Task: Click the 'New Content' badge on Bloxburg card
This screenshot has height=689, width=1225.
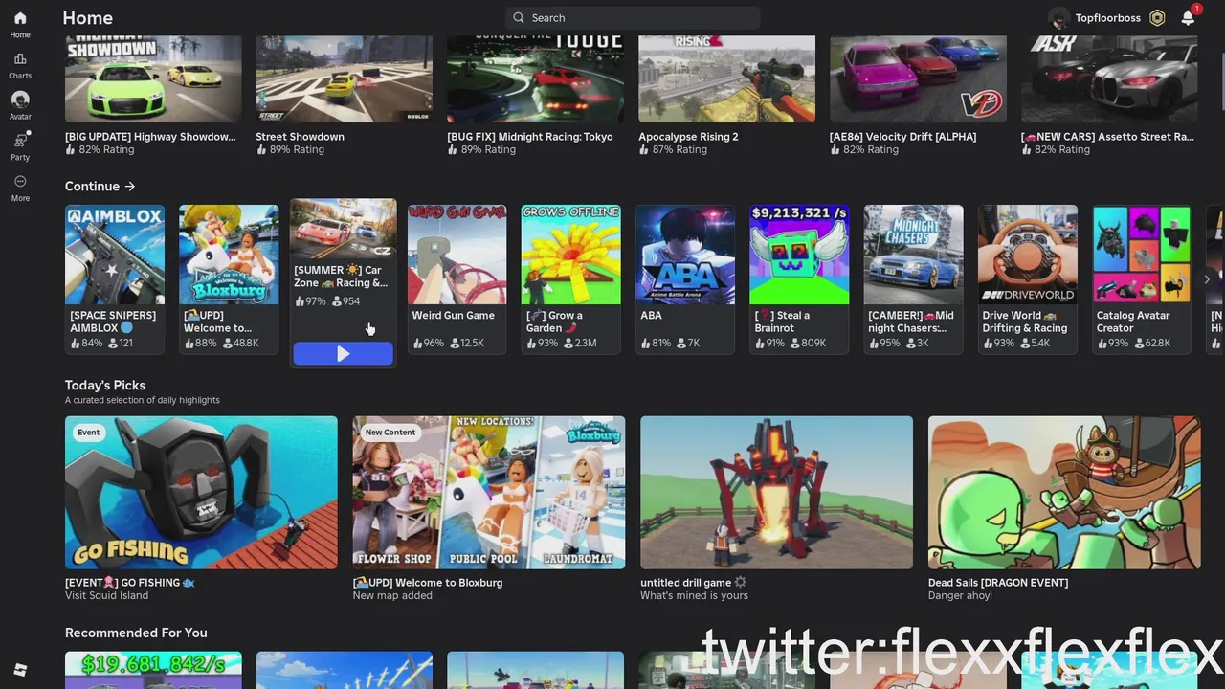Action: point(390,433)
